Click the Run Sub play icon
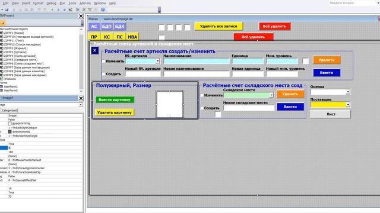This screenshot has height=213, width=380. pyautogui.click(x=52, y=9)
